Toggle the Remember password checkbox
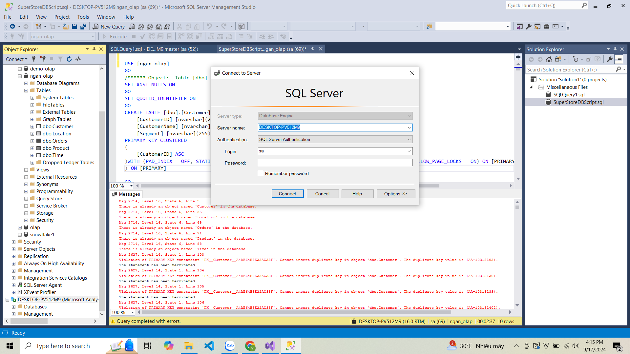Viewport: 630px width, 354px height. tap(261, 174)
